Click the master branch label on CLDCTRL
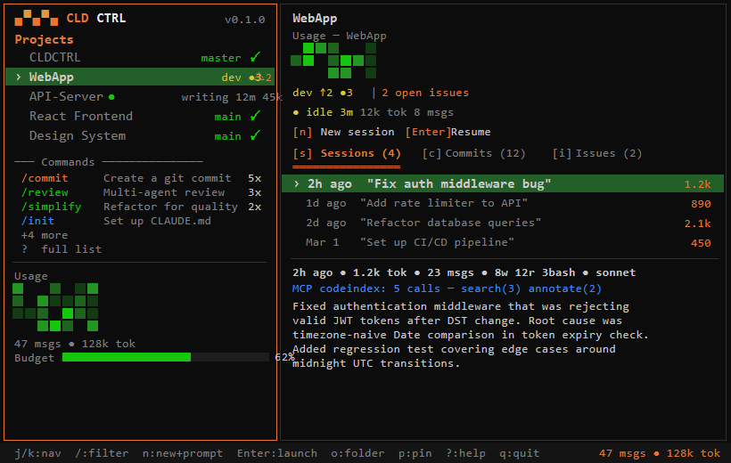This screenshot has height=463, width=731. point(221,58)
